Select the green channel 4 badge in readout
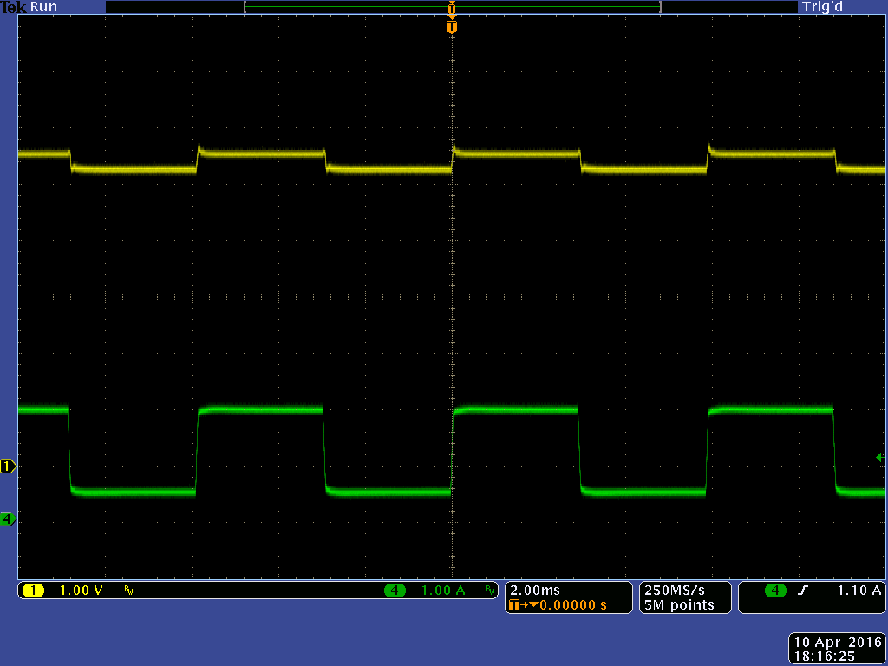Screen dimensions: 888x666 tap(395, 591)
